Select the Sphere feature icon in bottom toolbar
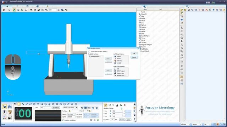 tap(42, 104)
